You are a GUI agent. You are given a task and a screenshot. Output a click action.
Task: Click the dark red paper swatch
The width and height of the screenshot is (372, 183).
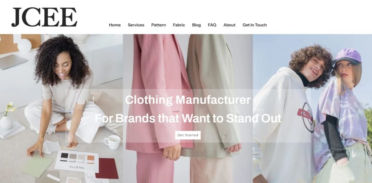pos(107,168)
